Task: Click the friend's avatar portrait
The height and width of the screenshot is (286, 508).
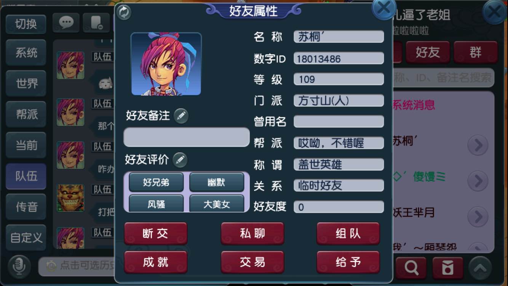Action: (166, 64)
